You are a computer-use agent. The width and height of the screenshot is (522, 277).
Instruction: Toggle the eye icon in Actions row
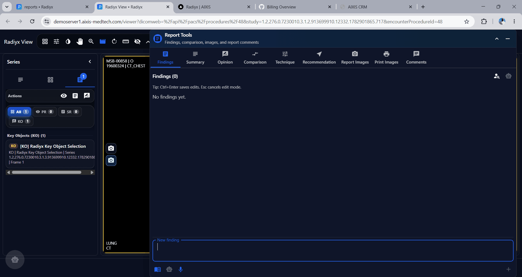64,96
